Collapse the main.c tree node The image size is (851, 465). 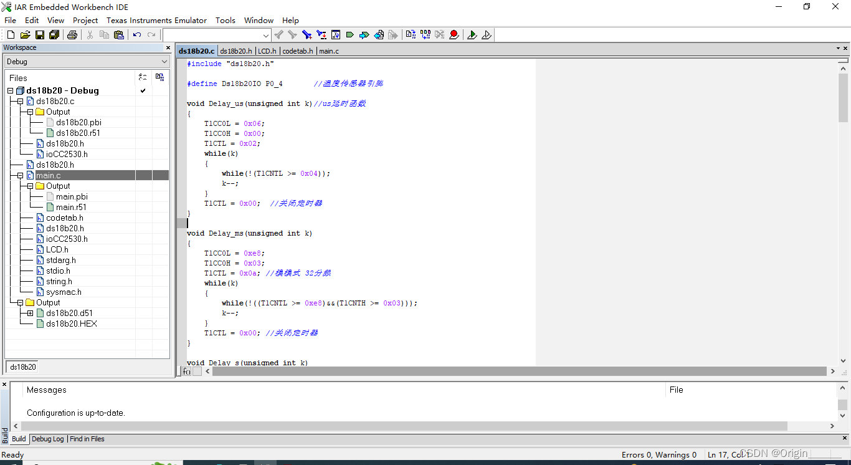(20, 176)
